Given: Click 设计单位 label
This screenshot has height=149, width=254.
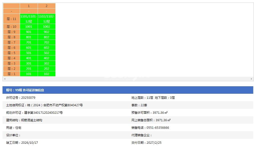Looking at the screenshot, I should pyautogui.click(x=13, y=135).
